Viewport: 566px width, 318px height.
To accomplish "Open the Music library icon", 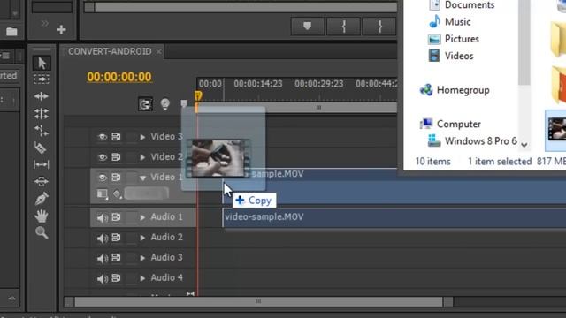I will [434, 21].
